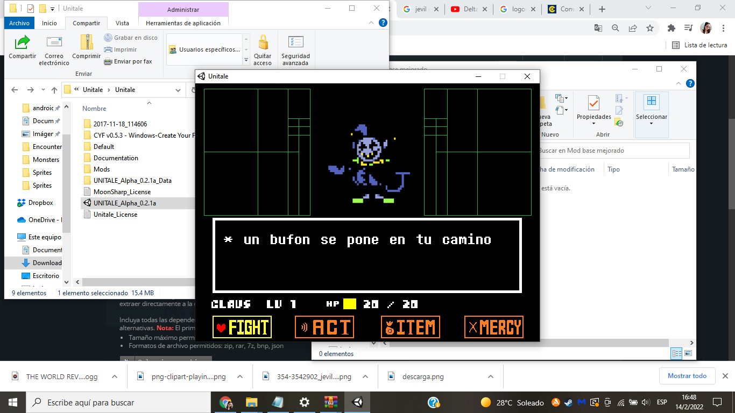Select Usuarios específicos in share list

204,49
